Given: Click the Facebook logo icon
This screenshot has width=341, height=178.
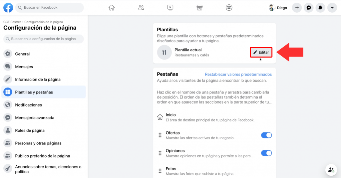Looking at the screenshot, I should [x=8, y=8].
